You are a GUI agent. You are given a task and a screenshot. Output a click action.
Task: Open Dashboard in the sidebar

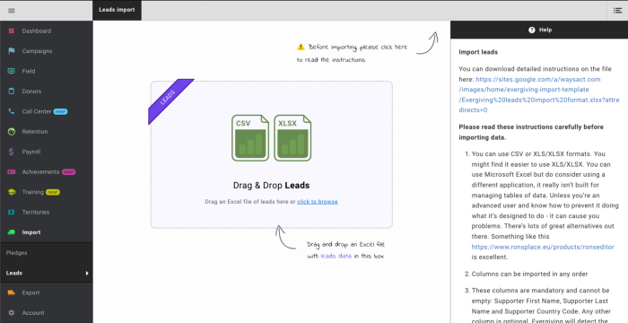point(37,31)
